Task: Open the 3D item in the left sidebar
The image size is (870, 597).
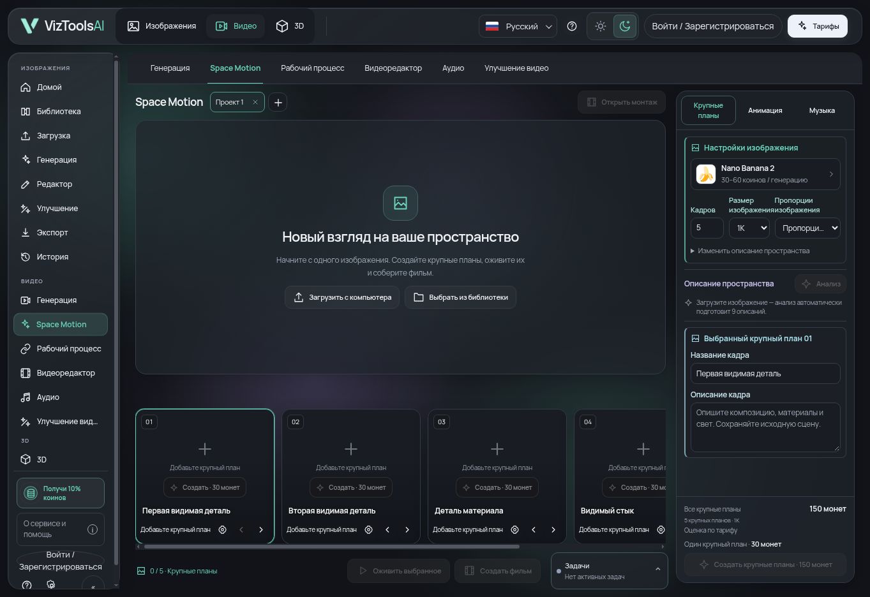Action: click(61, 460)
